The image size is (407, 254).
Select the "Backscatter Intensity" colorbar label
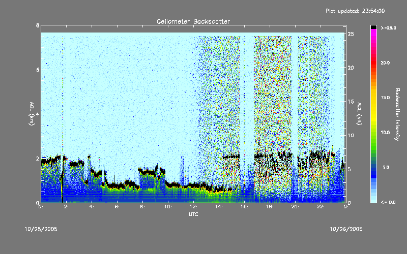(x=397, y=114)
